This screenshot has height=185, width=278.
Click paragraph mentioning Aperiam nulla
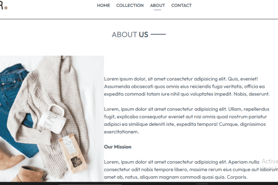click(191, 169)
